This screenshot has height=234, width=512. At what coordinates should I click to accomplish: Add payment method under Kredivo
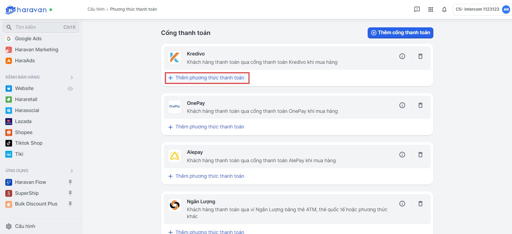pyautogui.click(x=207, y=77)
